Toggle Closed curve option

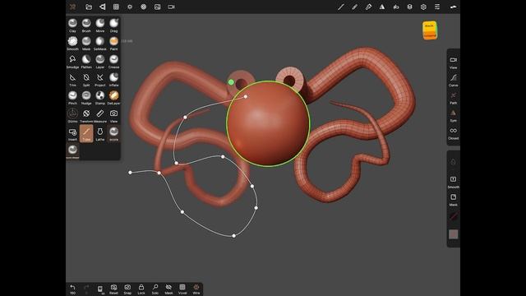click(453, 133)
